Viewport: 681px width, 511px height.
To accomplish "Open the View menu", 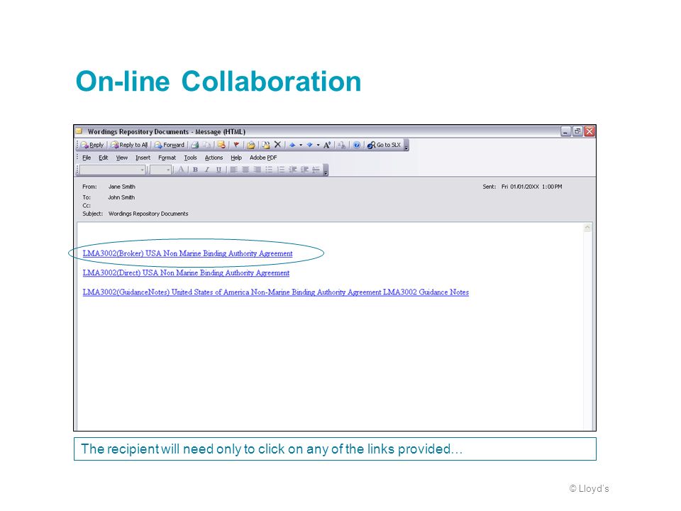I will [121, 158].
